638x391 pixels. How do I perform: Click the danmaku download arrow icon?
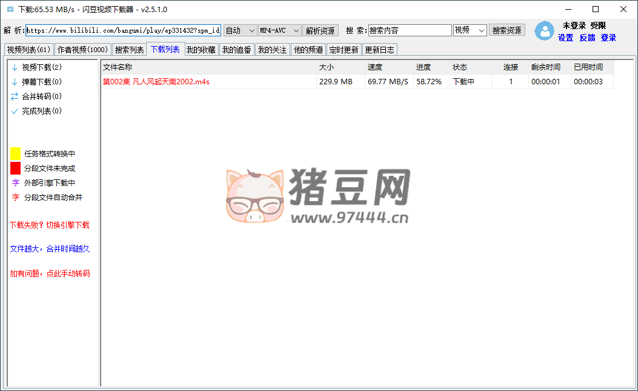15,82
